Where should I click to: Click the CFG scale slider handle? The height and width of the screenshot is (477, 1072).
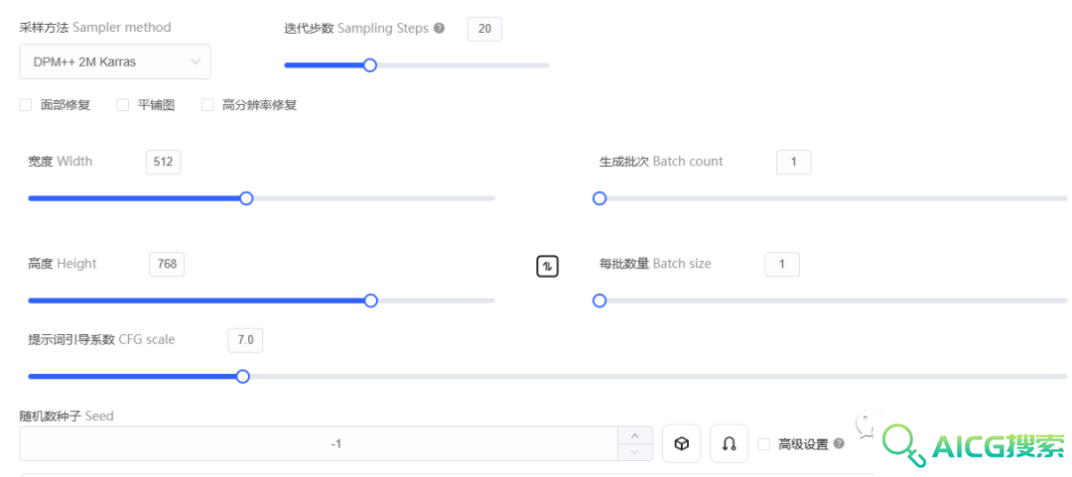(x=243, y=377)
